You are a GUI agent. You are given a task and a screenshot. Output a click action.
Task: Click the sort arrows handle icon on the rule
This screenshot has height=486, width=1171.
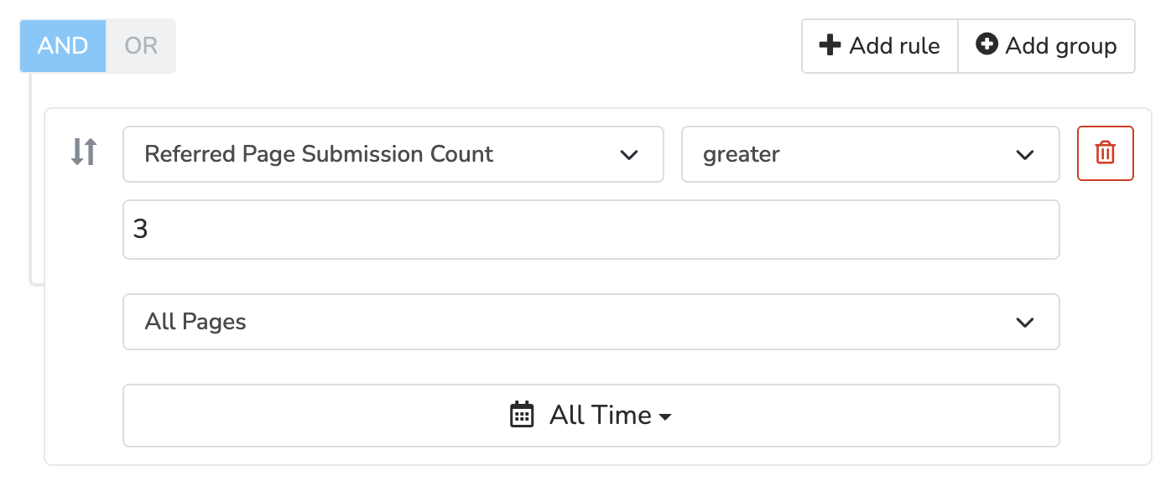pyautogui.click(x=84, y=153)
